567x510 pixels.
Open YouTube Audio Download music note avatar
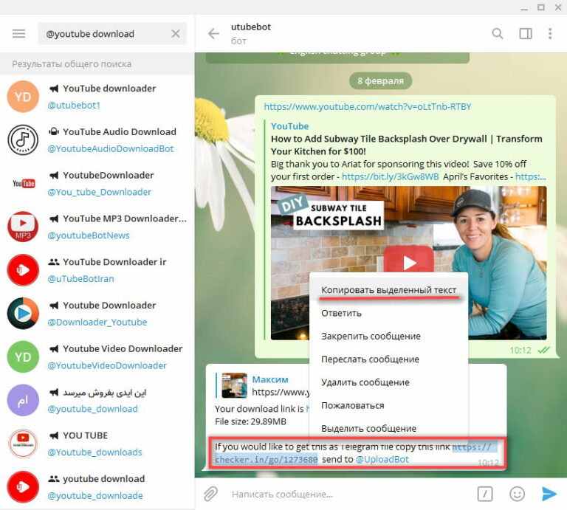[23, 140]
